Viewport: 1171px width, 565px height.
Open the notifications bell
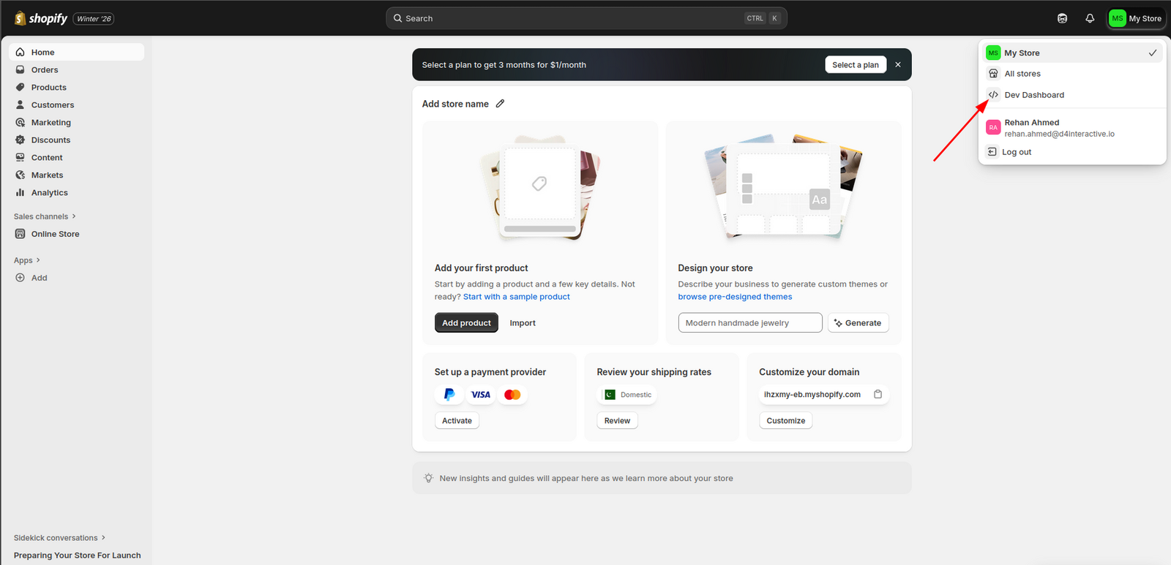[1090, 18]
